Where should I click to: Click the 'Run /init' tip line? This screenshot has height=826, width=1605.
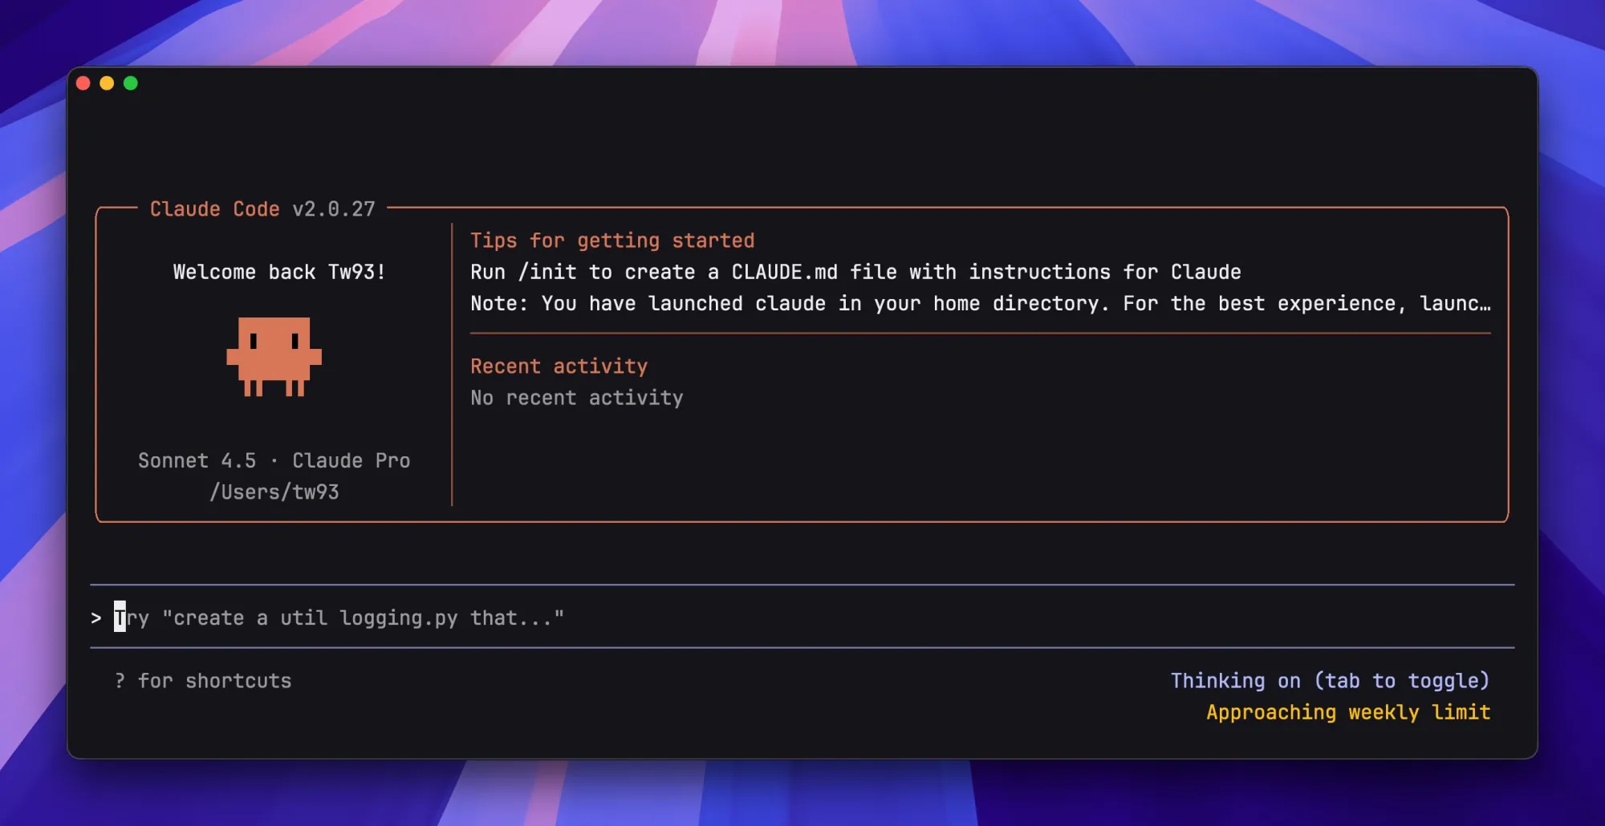point(855,272)
